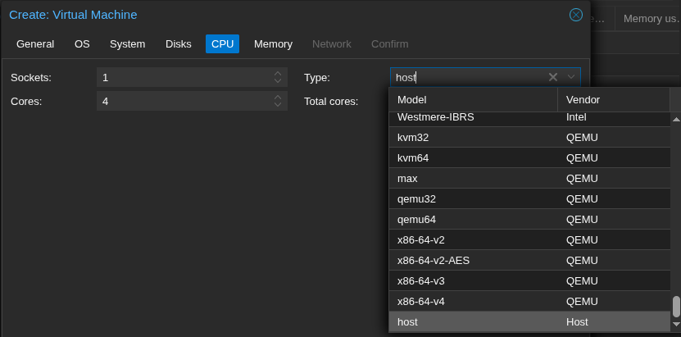Clear the CPU Type field text
The width and height of the screenshot is (681, 337).
[553, 77]
